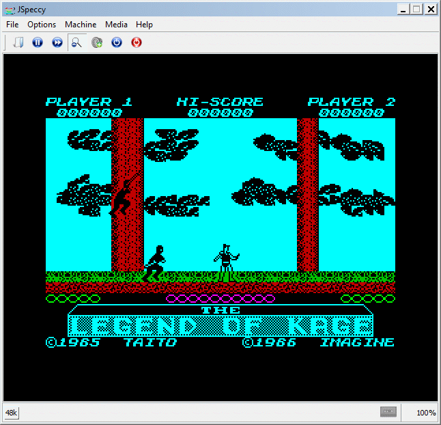Screen dimensions: 441x425
Task: Click the open file icon in toolbar
Action: point(18,42)
